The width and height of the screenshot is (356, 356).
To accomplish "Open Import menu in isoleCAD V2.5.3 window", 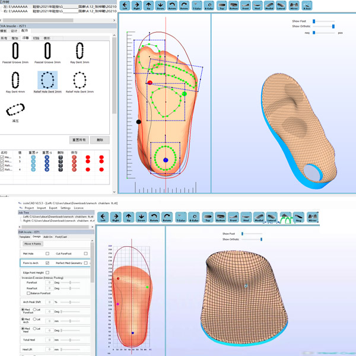I will click(42, 208).
